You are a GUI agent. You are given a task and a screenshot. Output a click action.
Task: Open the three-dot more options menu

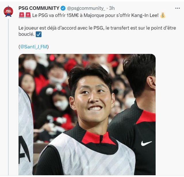[177, 8]
